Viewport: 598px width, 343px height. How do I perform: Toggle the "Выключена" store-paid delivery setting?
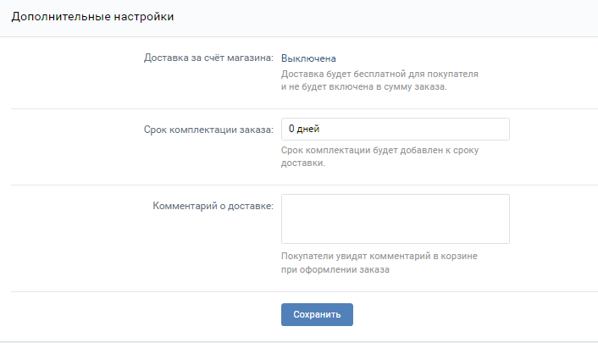pos(308,58)
